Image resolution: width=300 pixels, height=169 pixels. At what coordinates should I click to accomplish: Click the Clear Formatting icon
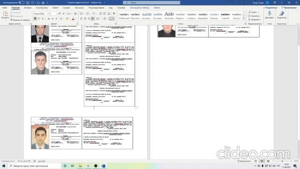click(x=75, y=14)
